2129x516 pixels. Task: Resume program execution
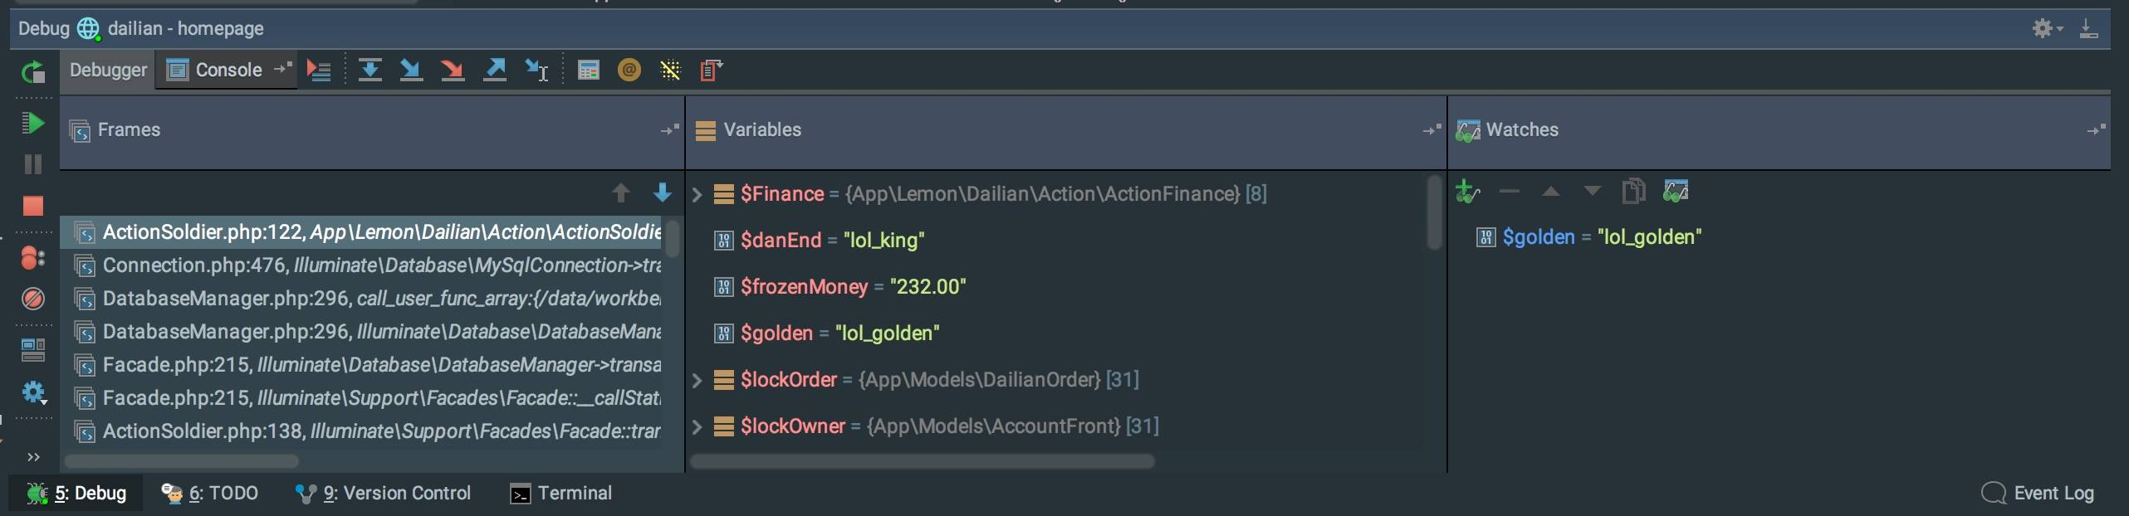click(32, 124)
